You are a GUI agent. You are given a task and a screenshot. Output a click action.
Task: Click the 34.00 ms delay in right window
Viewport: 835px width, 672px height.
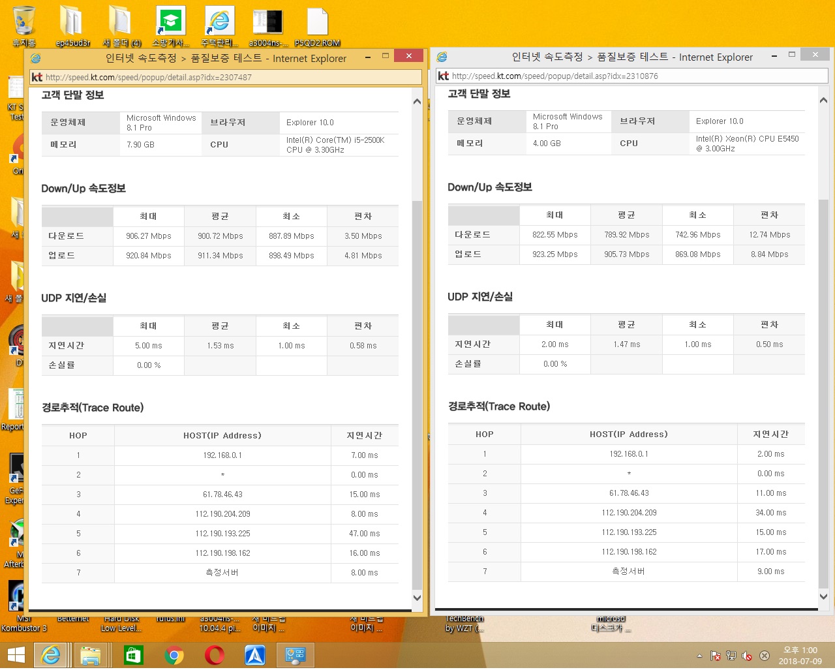coord(771,513)
